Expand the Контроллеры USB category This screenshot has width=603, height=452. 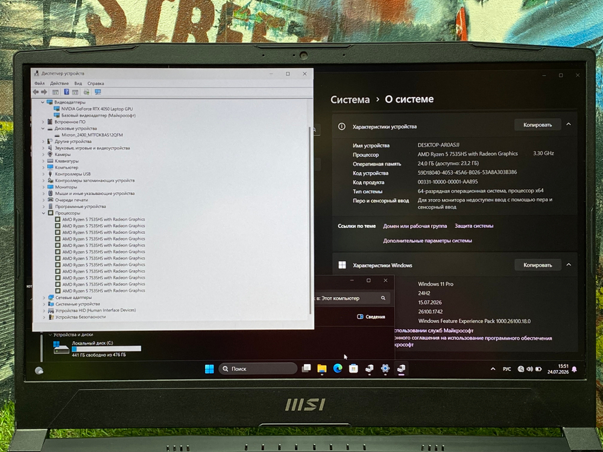click(43, 174)
